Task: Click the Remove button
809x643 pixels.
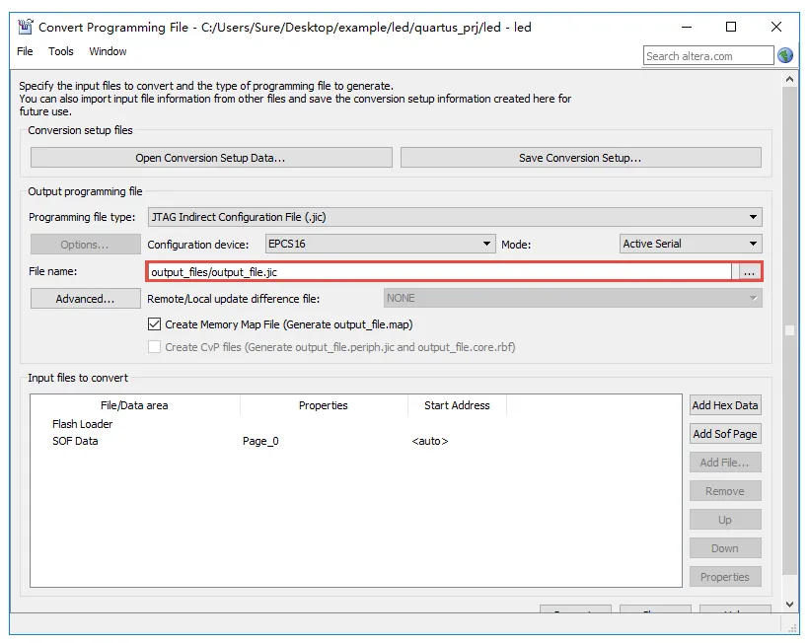Action: coord(725,491)
